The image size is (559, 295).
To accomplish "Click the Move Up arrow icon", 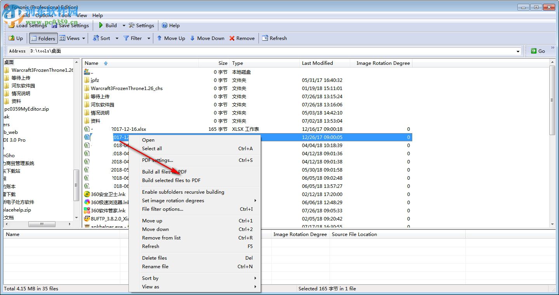I will 159,38.
